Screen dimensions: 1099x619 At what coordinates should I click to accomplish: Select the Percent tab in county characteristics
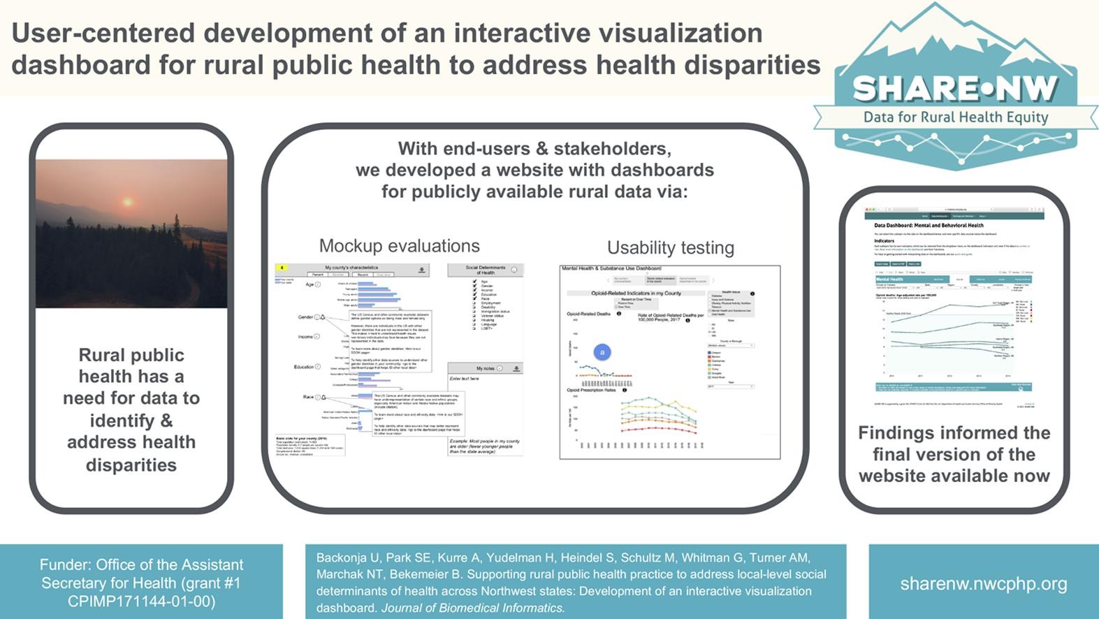(x=317, y=275)
